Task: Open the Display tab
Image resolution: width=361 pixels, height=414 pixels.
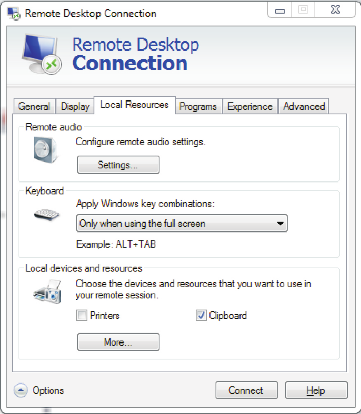Action: pos(75,106)
